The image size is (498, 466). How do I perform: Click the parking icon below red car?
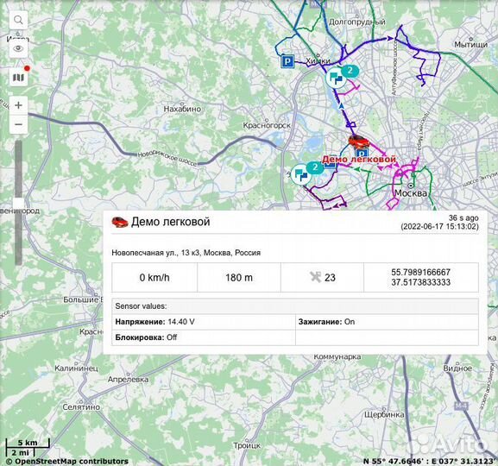362,153
